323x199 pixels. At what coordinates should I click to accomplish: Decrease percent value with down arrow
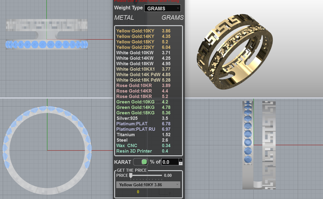(181, 164)
